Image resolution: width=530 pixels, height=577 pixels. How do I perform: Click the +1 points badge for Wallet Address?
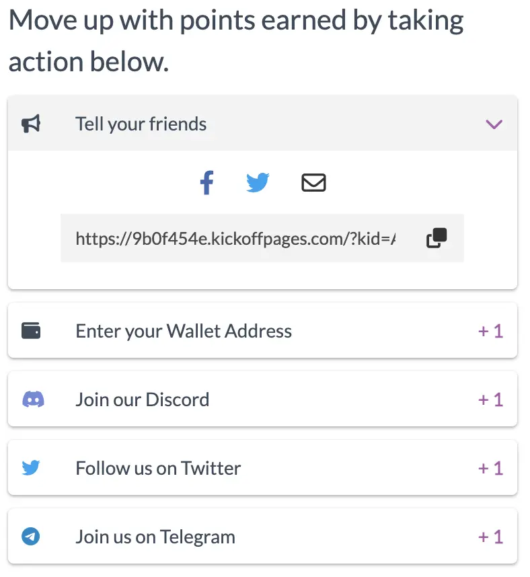[490, 331]
